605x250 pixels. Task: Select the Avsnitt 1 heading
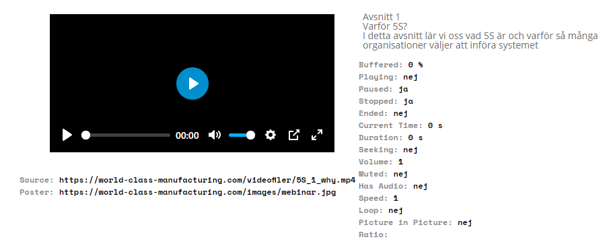coord(381,17)
